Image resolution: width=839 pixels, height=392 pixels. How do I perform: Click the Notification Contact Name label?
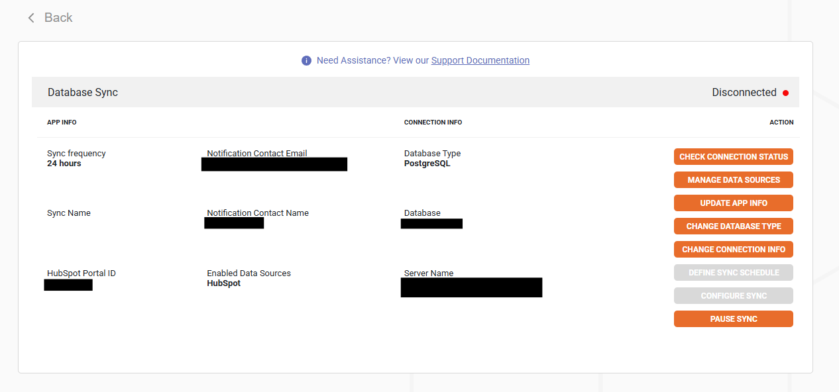[x=258, y=213]
